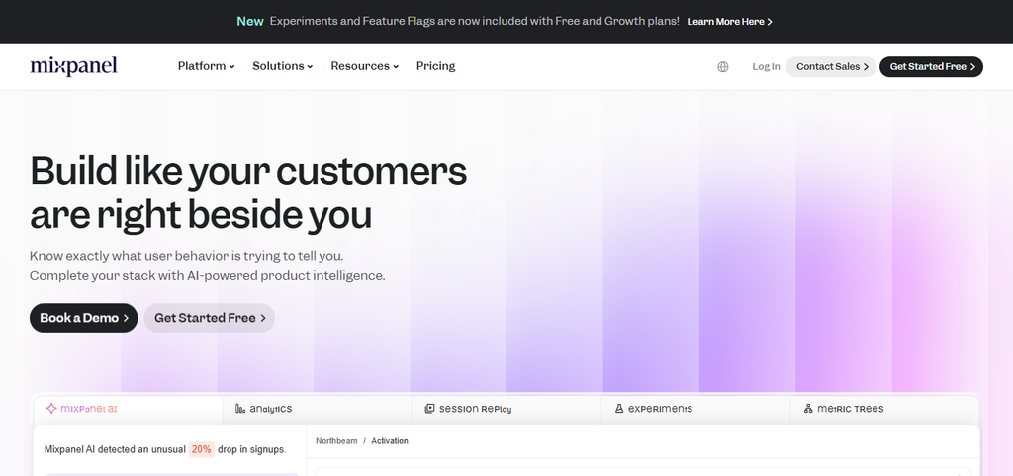Click the Northbeam breadcrumb
The height and width of the screenshot is (476, 1013).
click(x=336, y=441)
